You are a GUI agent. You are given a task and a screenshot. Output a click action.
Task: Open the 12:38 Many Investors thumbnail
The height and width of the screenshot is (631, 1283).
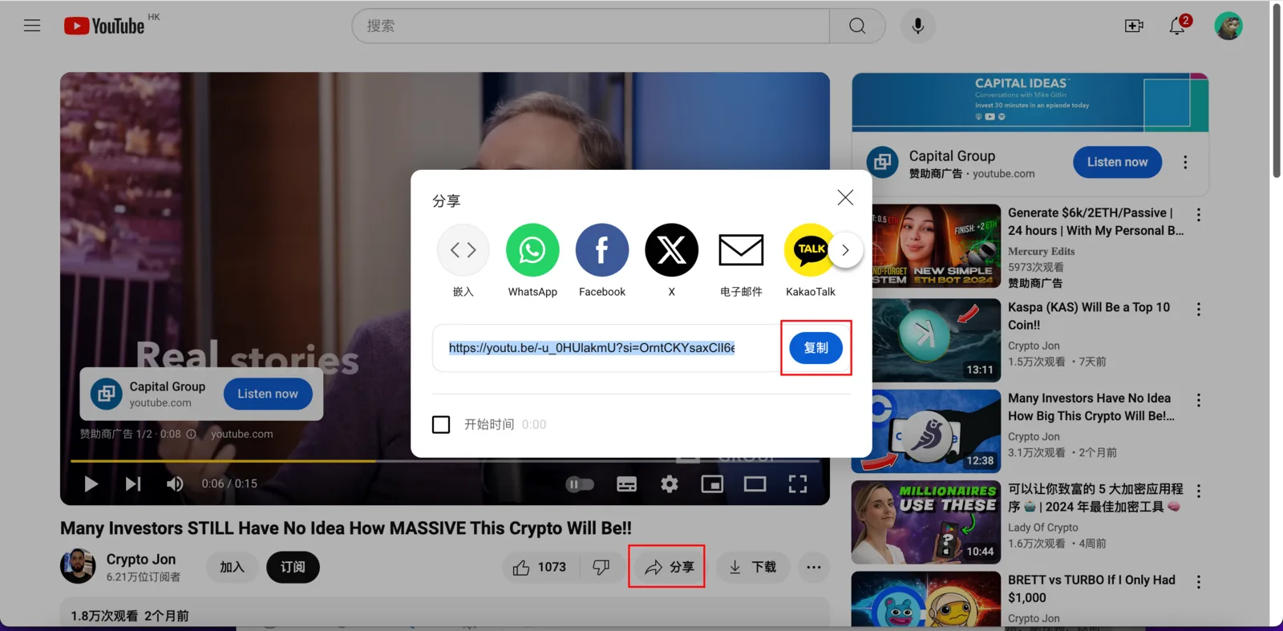pyautogui.click(x=926, y=431)
